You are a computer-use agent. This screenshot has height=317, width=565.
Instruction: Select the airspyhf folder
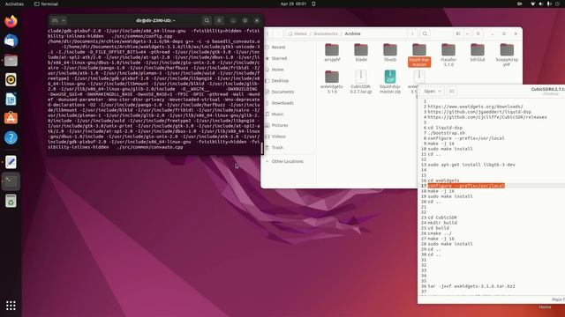click(332, 53)
